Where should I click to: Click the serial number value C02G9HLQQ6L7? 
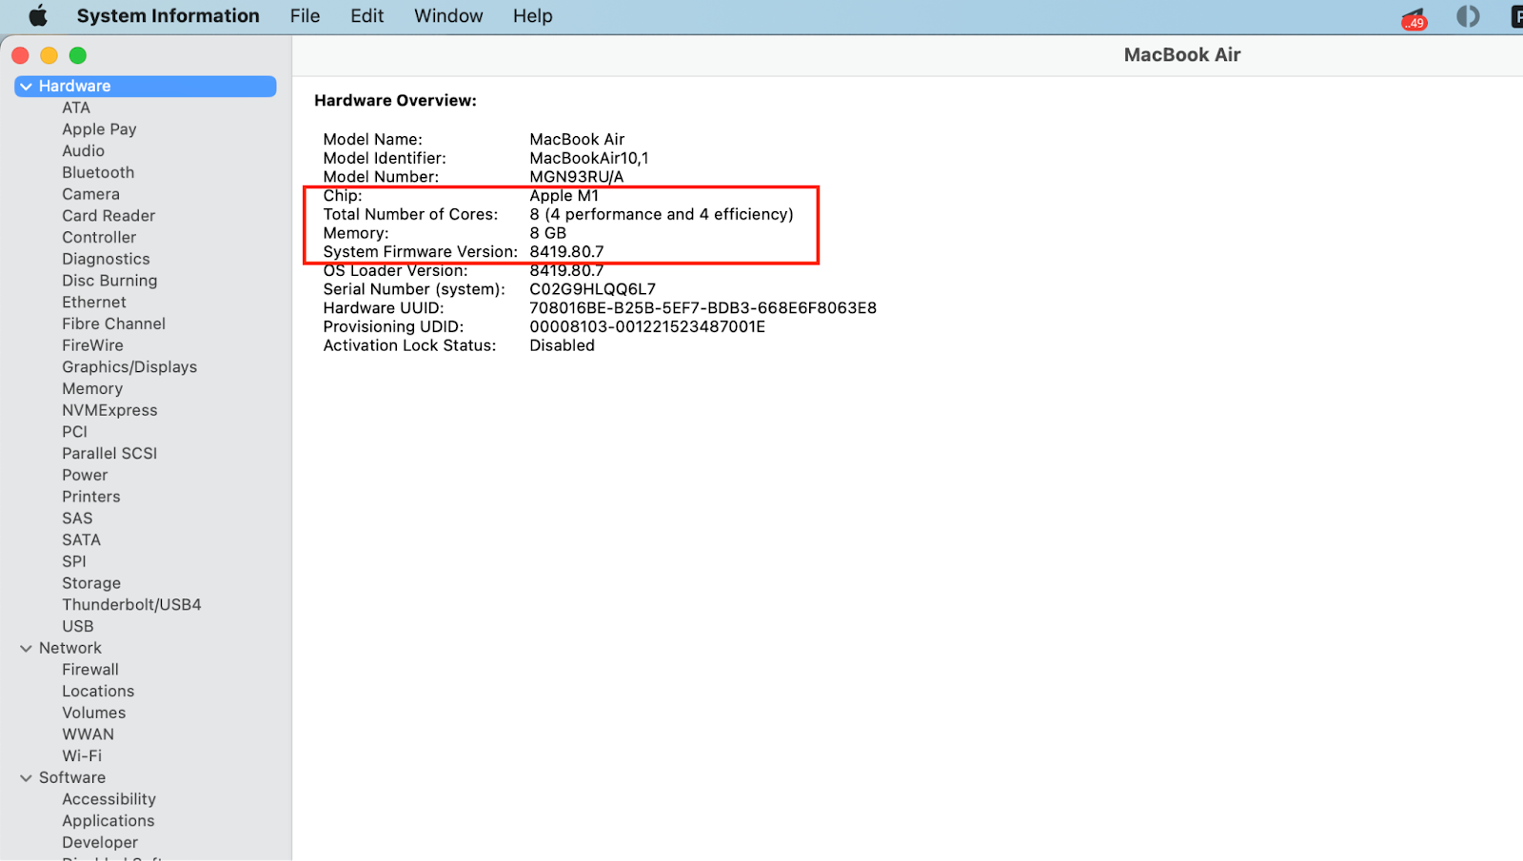click(592, 289)
